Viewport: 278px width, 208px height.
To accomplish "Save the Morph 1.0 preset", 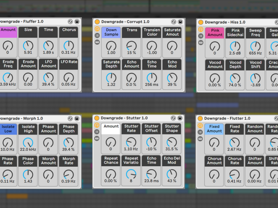I will tap(77, 118).
